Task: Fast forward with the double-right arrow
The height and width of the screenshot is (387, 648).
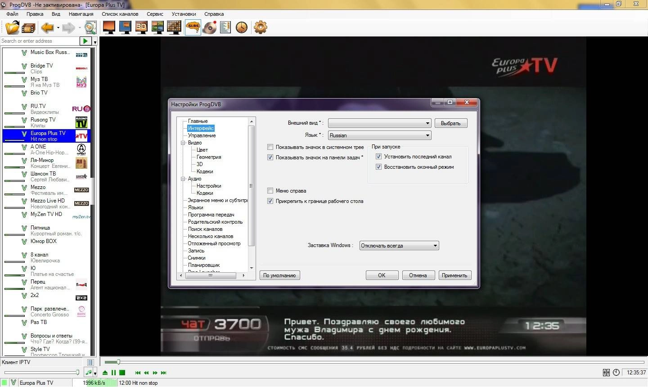Action: click(155, 373)
